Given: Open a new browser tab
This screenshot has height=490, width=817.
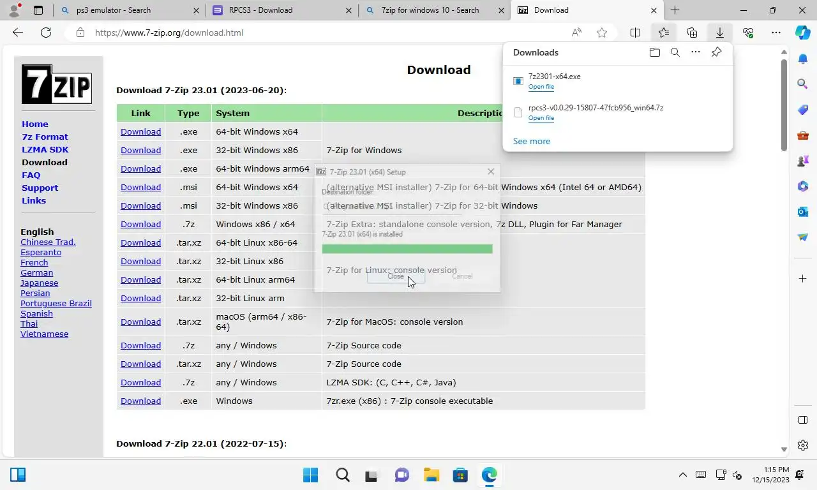Looking at the screenshot, I should point(675,10).
